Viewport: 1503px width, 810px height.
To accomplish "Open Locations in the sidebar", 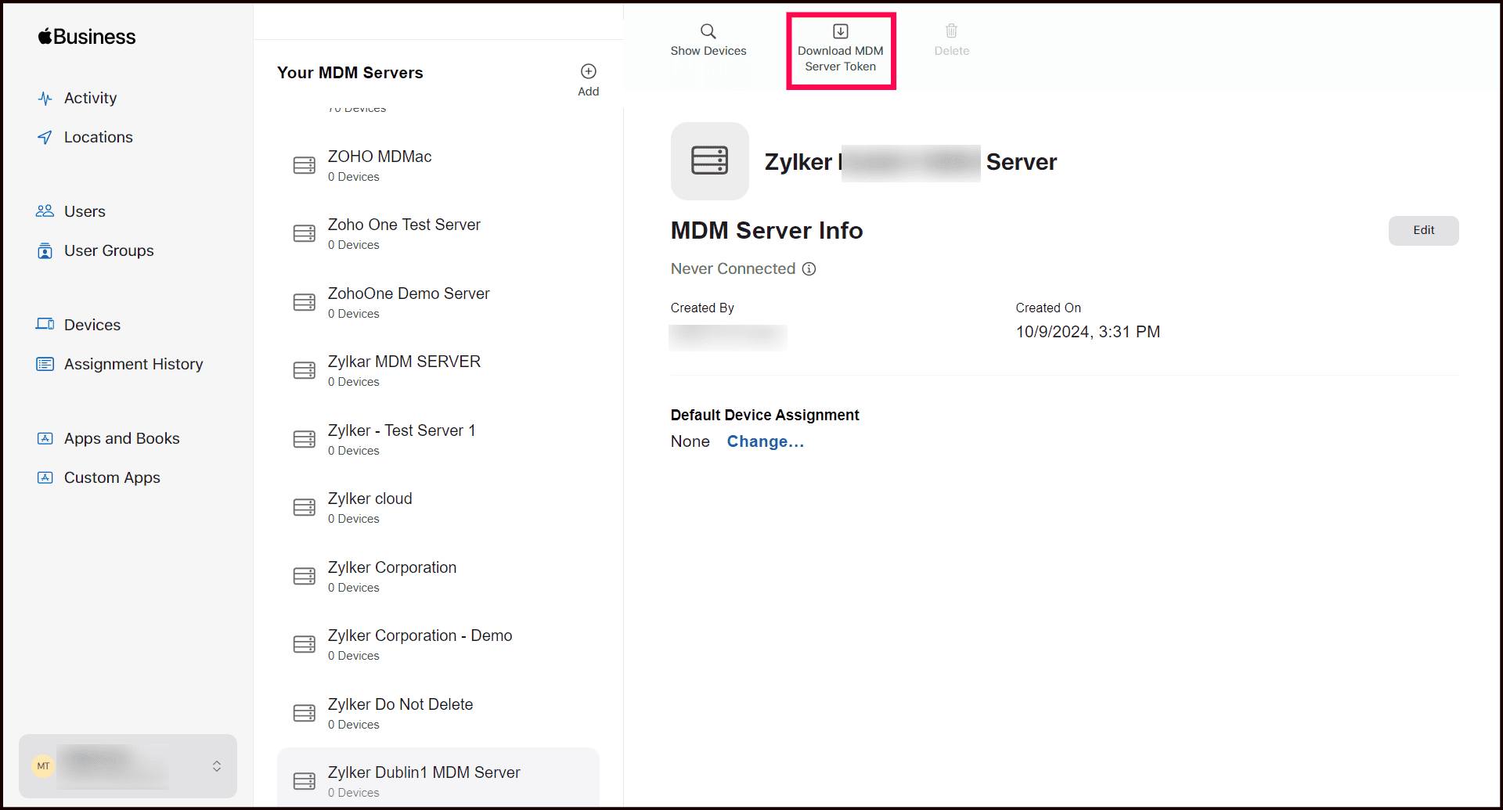I will tap(98, 137).
